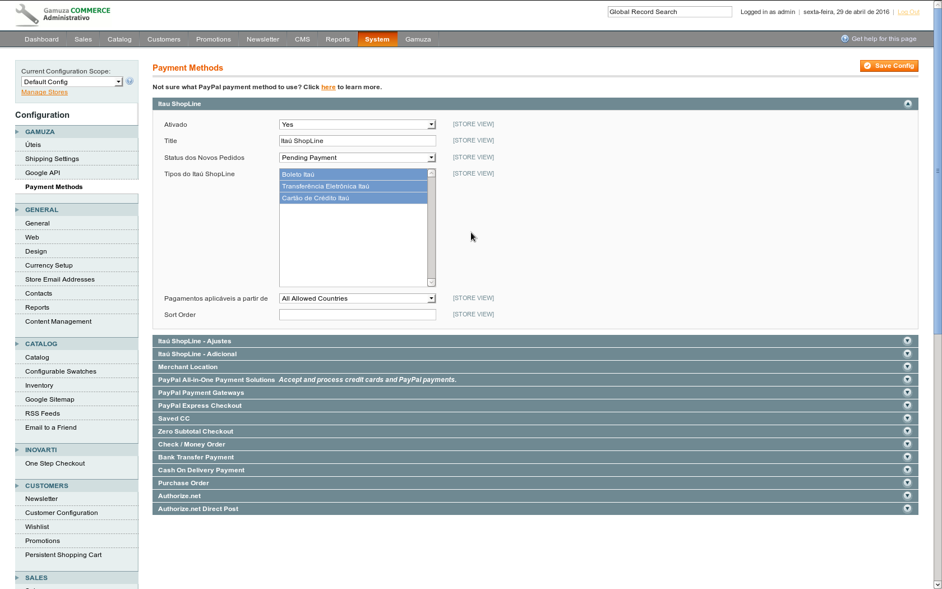Open the Sales menu
This screenshot has width=942, height=589.
pyautogui.click(x=83, y=39)
